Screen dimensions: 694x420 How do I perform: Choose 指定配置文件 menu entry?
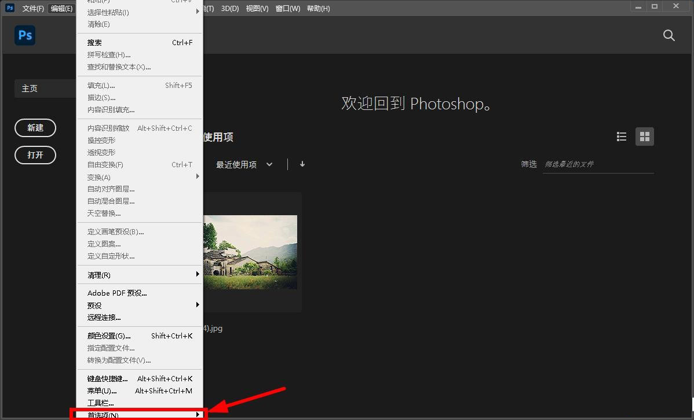pyautogui.click(x=140, y=348)
